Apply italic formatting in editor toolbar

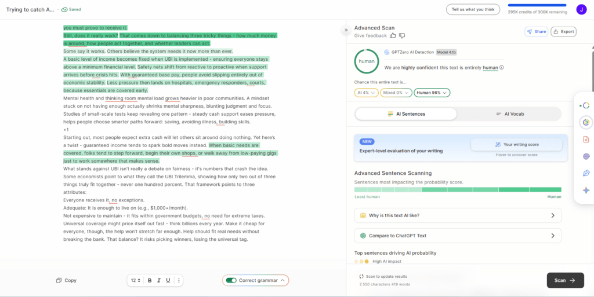(x=159, y=280)
